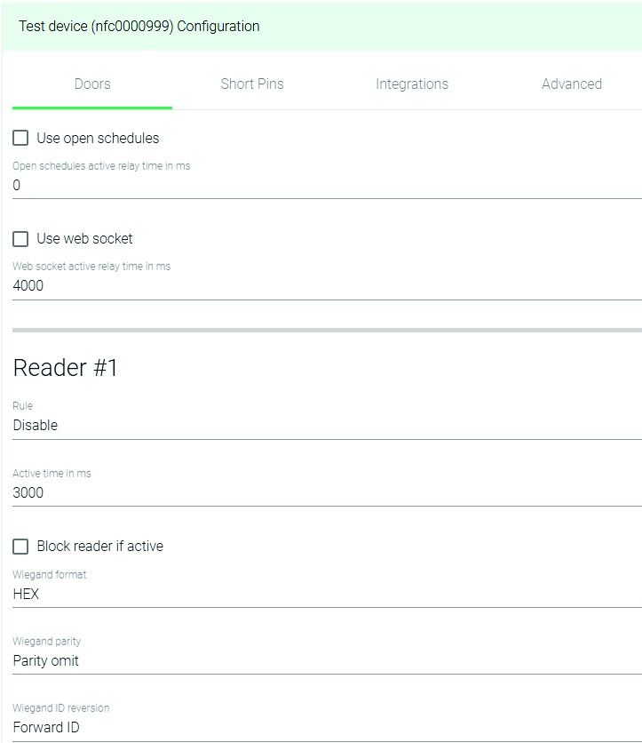Click the Forward ID value text
This screenshot has height=743, width=642.
(46, 727)
